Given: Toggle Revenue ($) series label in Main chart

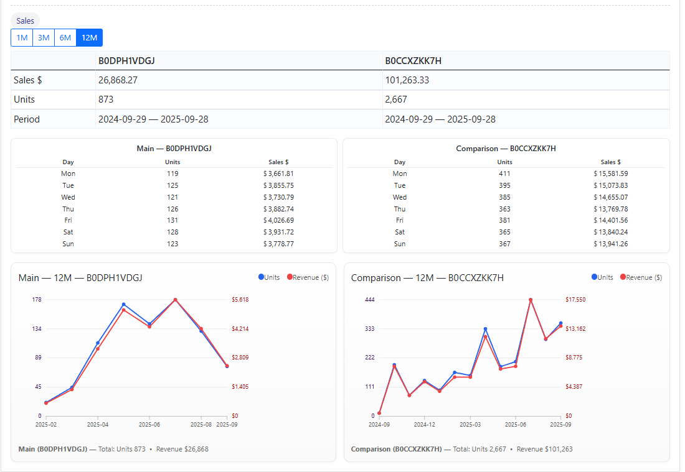Looking at the screenshot, I should [x=311, y=278].
